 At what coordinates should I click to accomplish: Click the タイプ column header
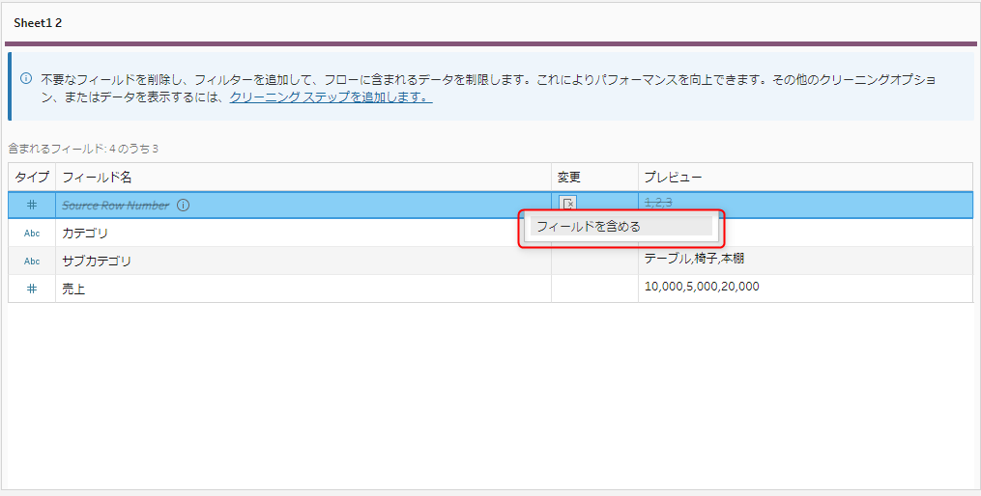[32, 178]
